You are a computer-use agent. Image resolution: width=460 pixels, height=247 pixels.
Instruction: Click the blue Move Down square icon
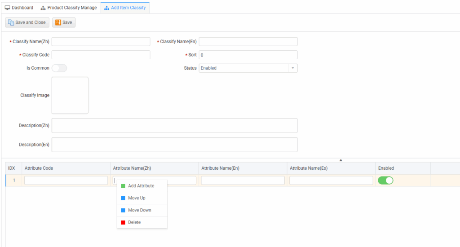[123, 210]
